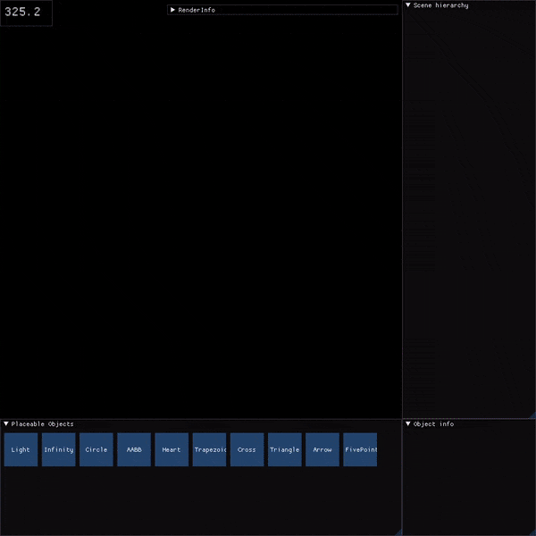Select the Arrow shape button
Viewport: 536px width, 536px height.
point(322,449)
